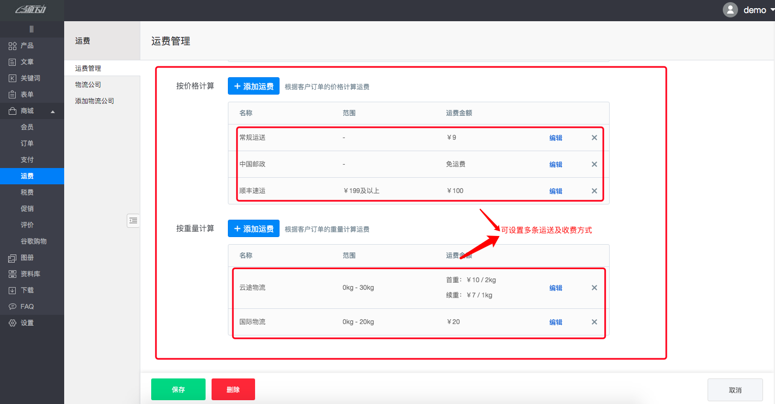Image resolution: width=775 pixels, height=404 pixels.
Task: Open the 表单 forms section icon
Action: click(x=13, y=95)
